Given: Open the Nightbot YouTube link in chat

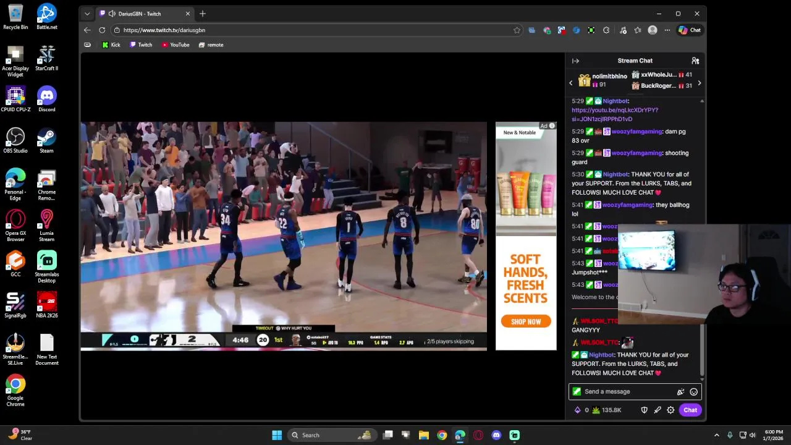Looking at the screenshot, I should click(x=614, y=114).
